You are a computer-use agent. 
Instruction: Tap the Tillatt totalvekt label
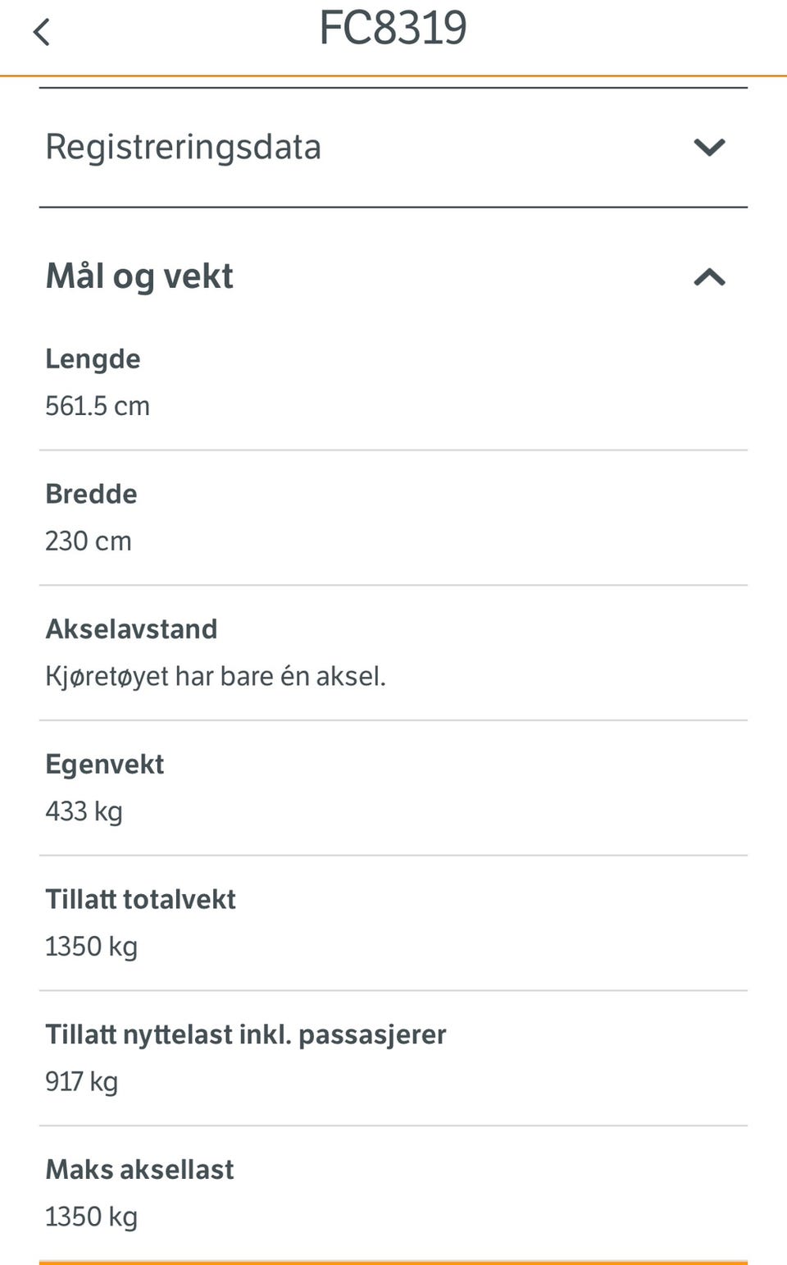tap(140, 899)
